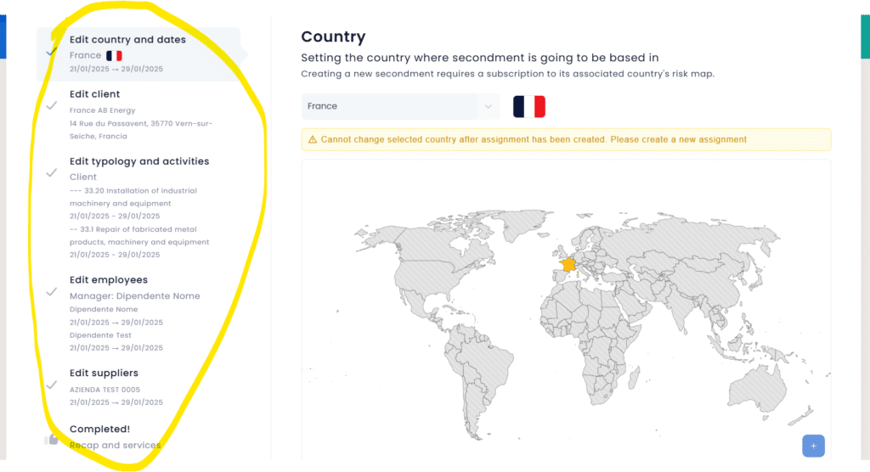This screenshot has height=472, width=870.
Task: Click the yellow cannot change country warning message
Action: (x=533, y=139)
